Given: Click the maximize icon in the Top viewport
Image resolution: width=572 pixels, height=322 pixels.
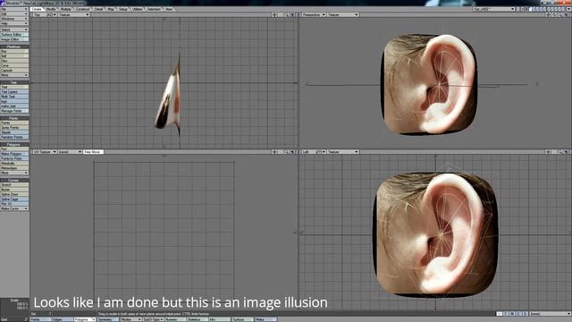Looking at the screenshot, I should tap(292, 15).
